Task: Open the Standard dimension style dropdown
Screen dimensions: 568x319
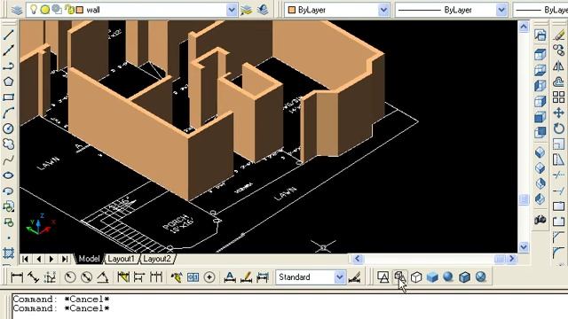Action: coord(339,277)
